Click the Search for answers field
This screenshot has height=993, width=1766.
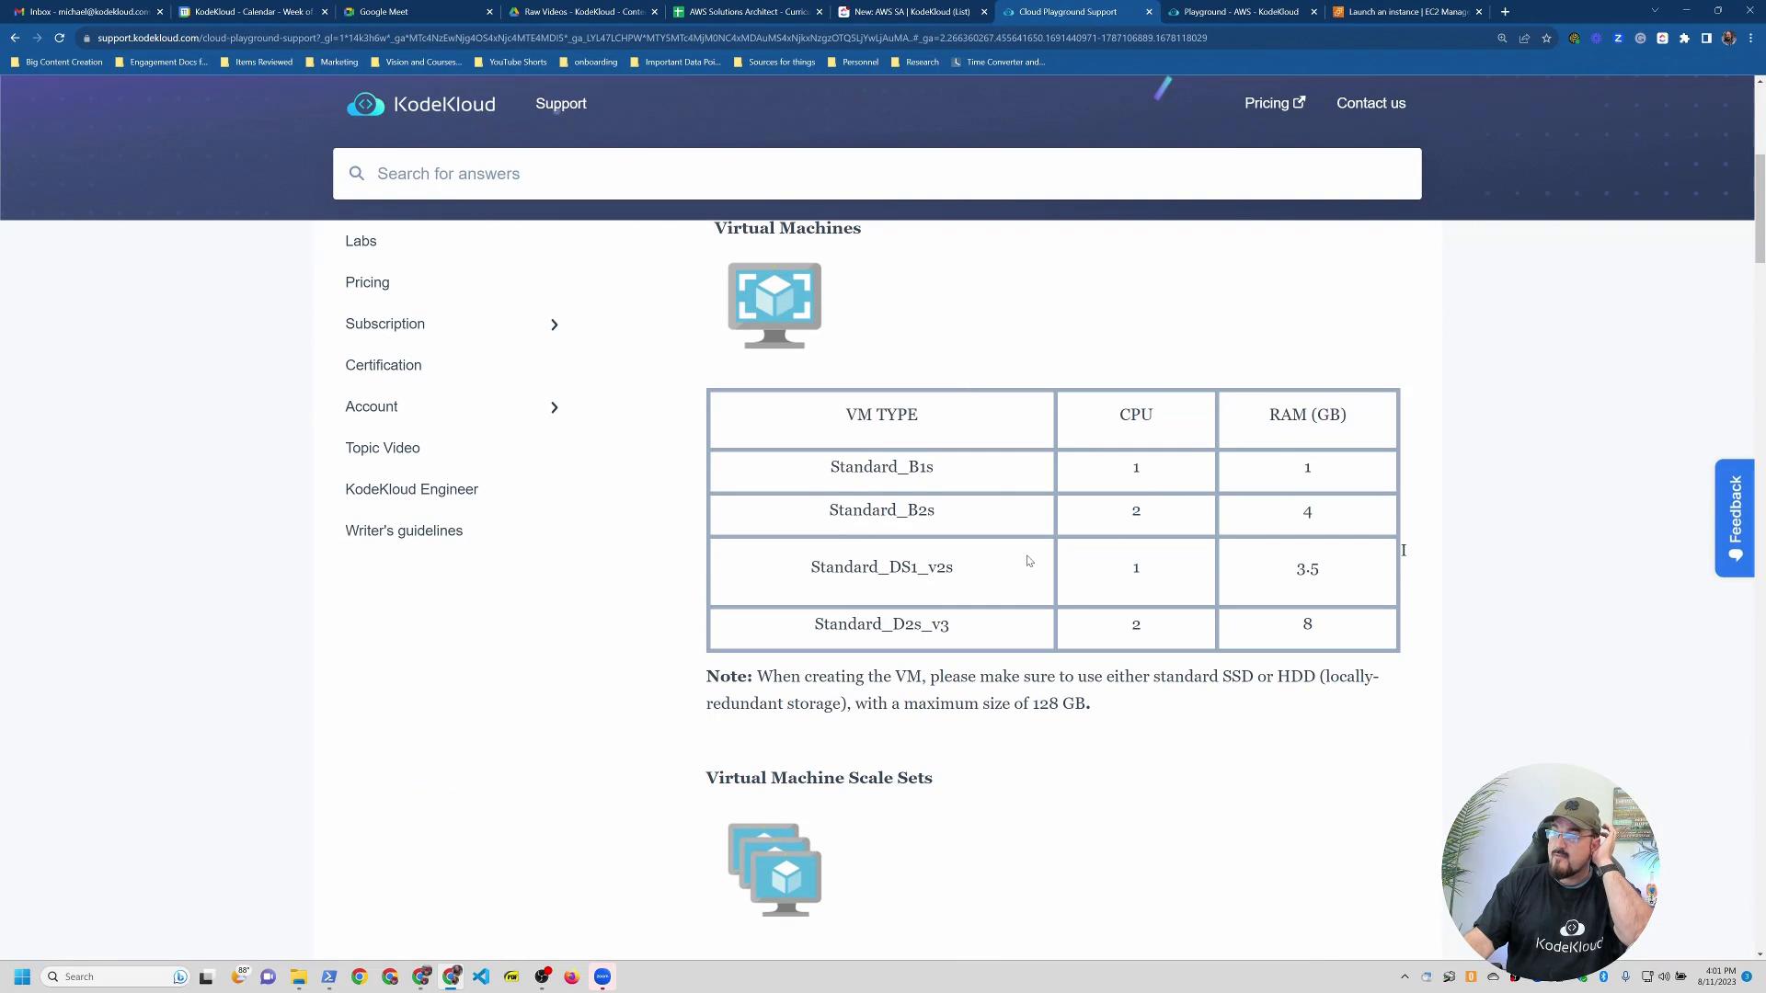pos(877,174)
